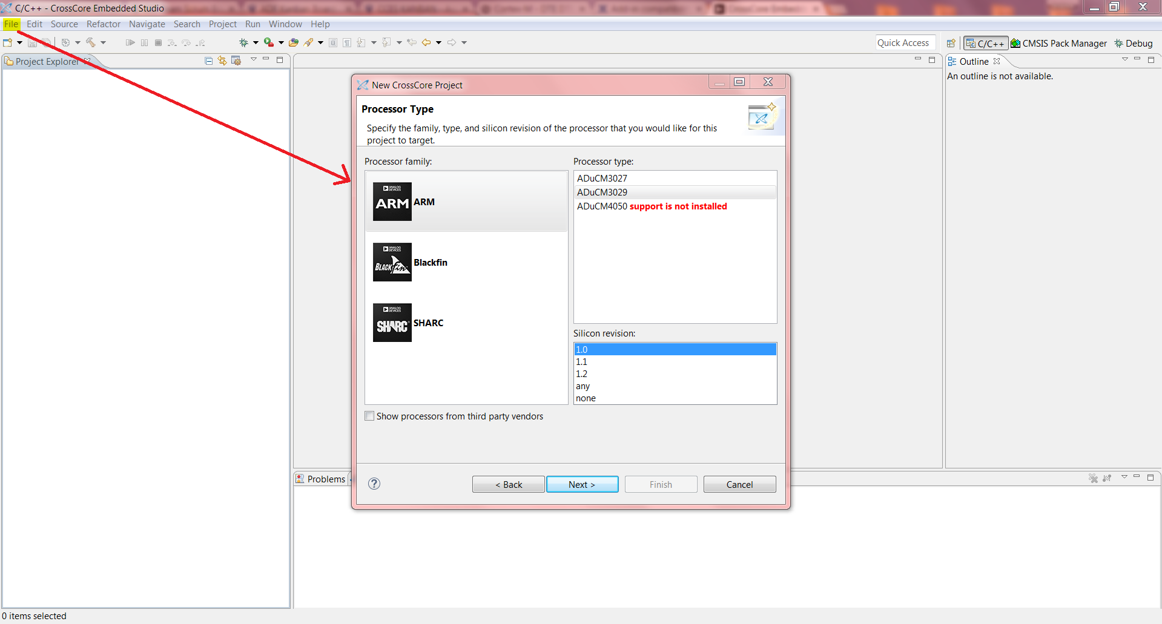Open the Debug bug dropdown arrow
Image resolution: width=1162 pixels, height=624 pixels.
click(256, 42)
